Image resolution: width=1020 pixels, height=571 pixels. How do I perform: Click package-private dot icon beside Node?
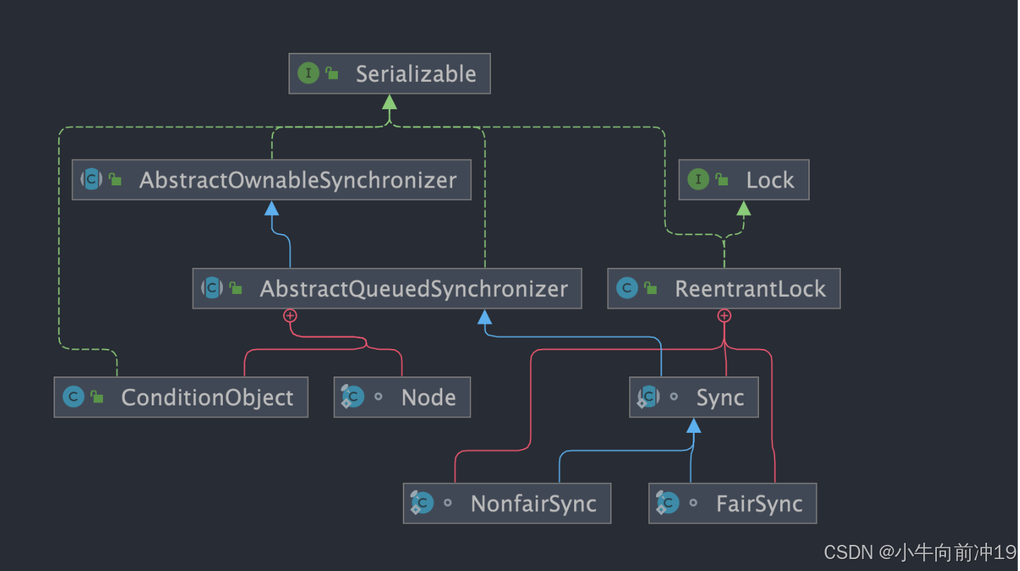tap(379, 397)
